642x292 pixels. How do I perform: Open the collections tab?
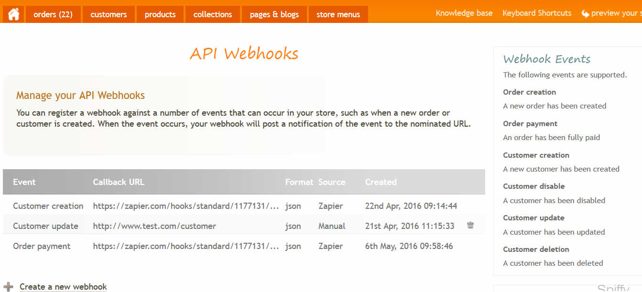point(213,14)
